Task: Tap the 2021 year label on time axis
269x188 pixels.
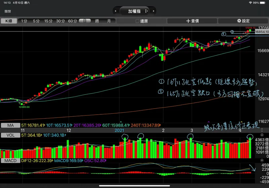Action: (x=119, y=130)
